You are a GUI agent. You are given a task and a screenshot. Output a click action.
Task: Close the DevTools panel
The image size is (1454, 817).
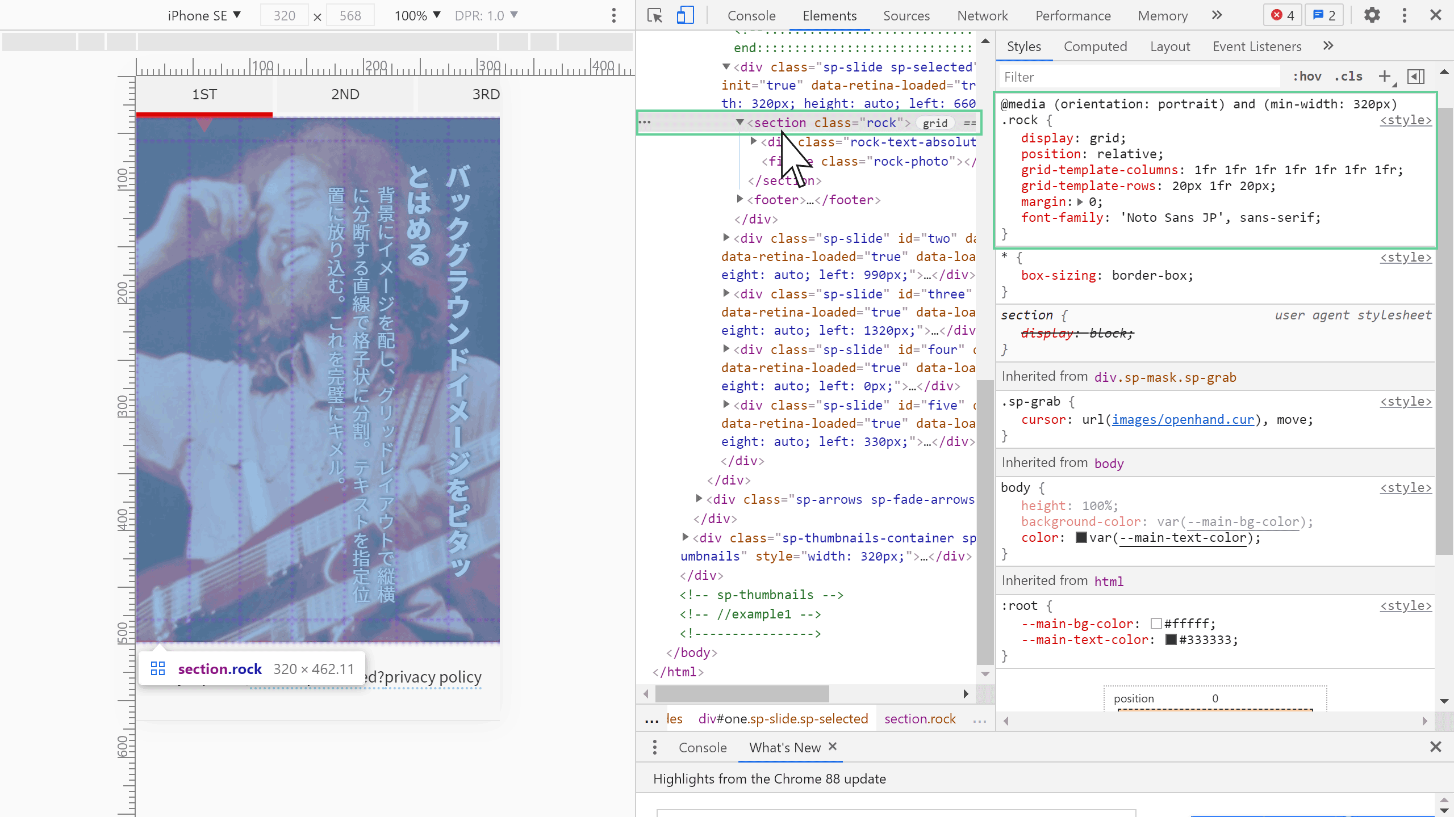pyautogui.click(x=1436, y=15)
